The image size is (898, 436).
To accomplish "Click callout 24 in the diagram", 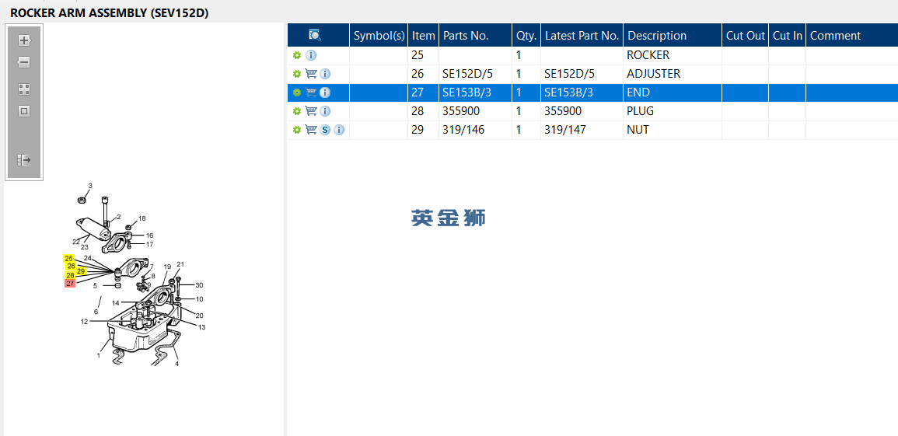I will (88, 258).
